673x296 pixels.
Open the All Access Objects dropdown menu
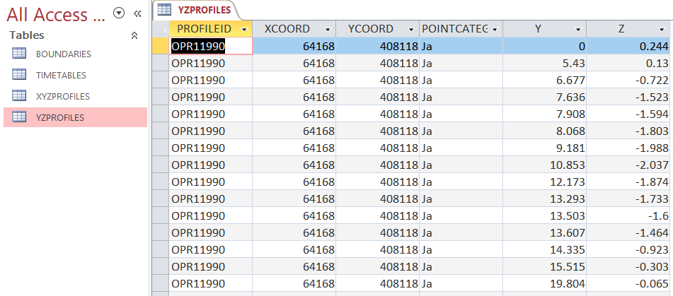[x=119, y=13]
